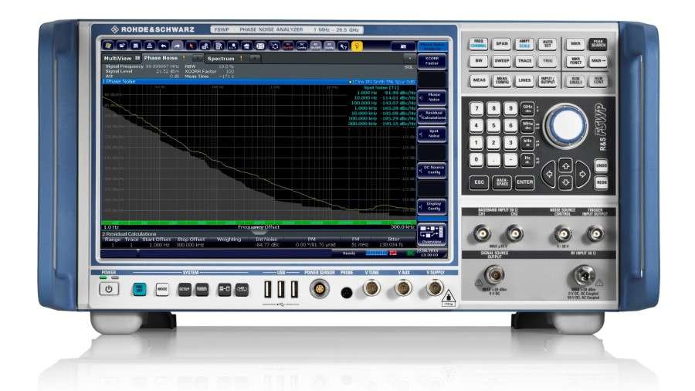The width and height of the screenshot is (695, 391).
Task: Click the refresh cycle toolbar icon
Action: click(274, 46)
